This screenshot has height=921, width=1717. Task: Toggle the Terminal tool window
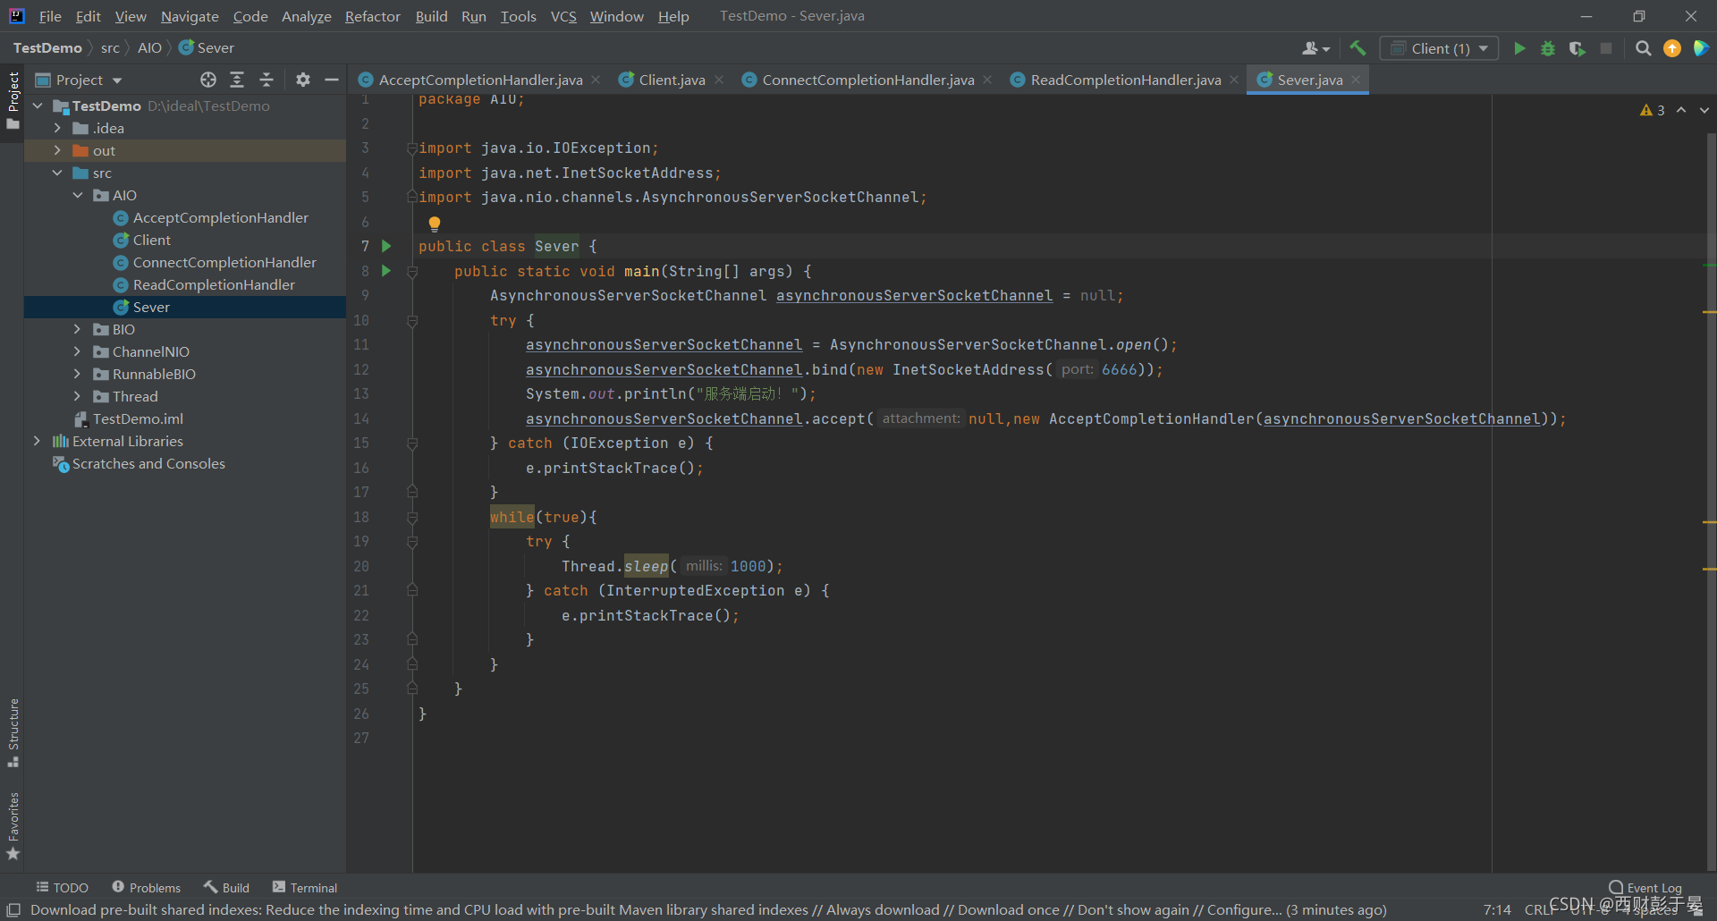[x=305, y=887]
